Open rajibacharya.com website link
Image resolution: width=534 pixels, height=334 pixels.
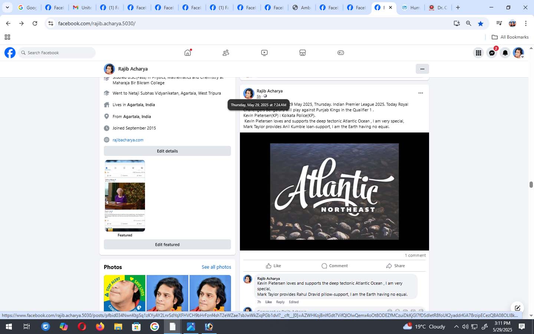(128, 140)
